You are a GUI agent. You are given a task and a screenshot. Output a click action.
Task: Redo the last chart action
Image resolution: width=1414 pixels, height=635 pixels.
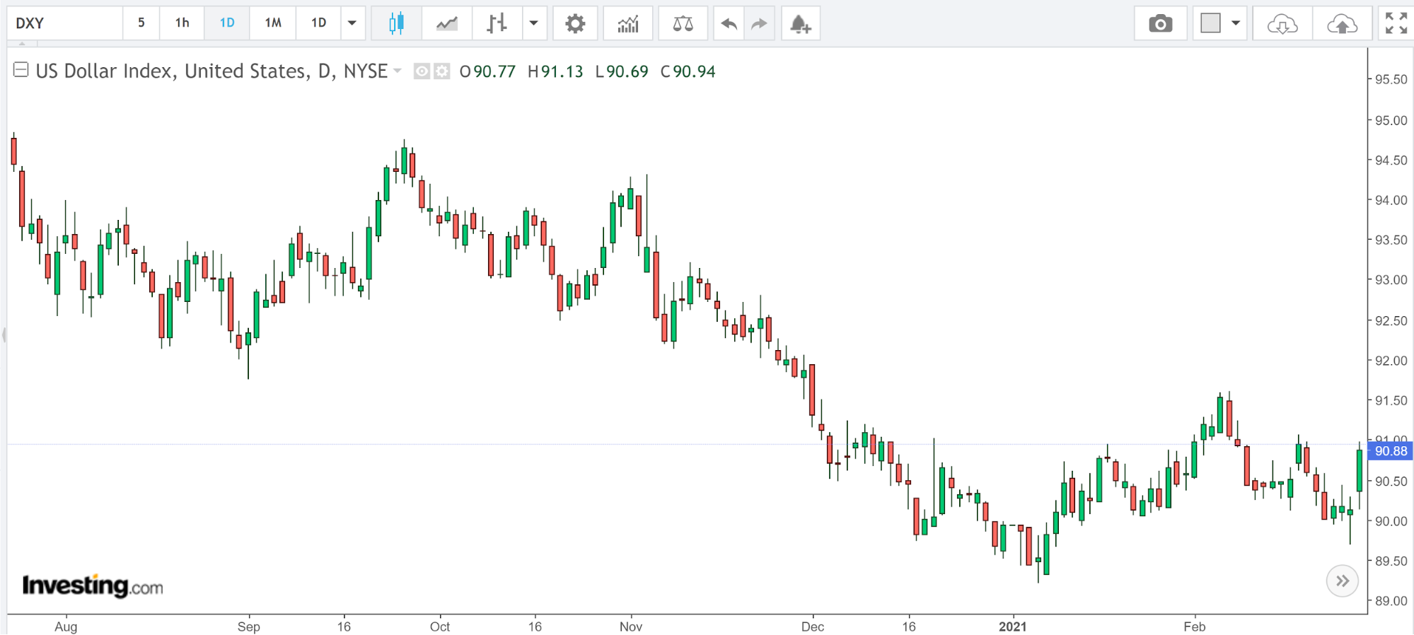tap(759, 23)
